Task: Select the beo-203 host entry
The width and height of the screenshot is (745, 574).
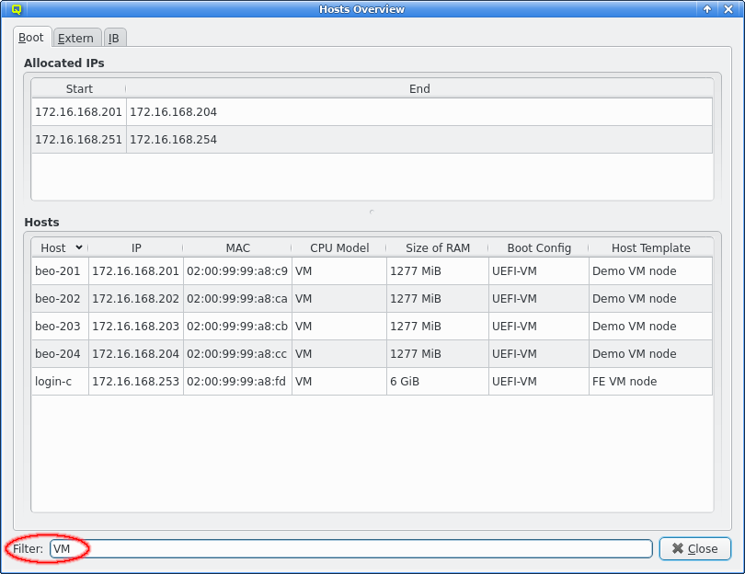Action: (x=59, y=327)
